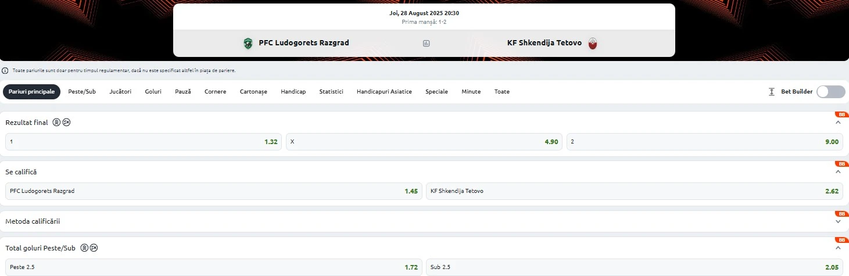Pick PFC Ludogorets Razgrad to qualify at 1.45

pos(214,191)
